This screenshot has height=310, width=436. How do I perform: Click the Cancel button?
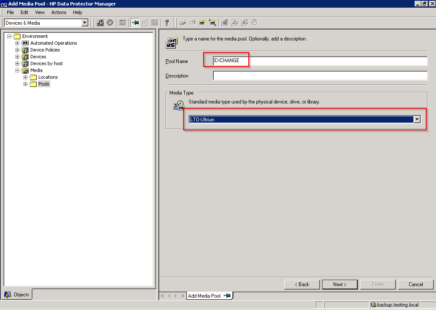pyautogui.click(x=416, y=284)
